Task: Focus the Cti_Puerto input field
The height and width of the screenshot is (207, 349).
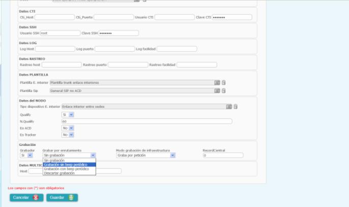Action: tap(114, 17)
